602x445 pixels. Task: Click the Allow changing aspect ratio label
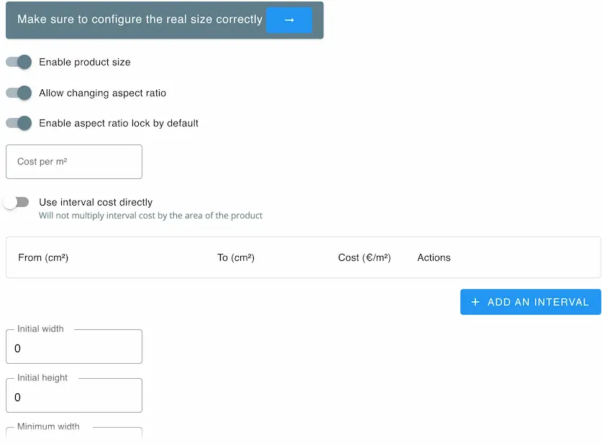pyautogui.click(x=103, y=93)
